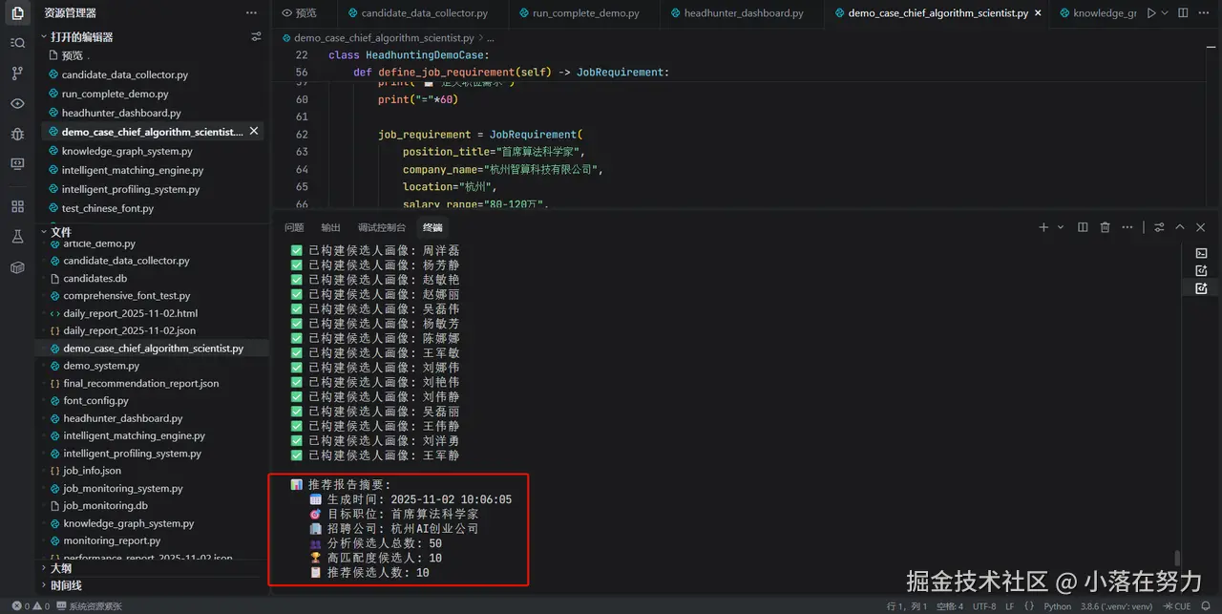
Task: Click the Explorer header more actions ellipsis
Action: click(x=251, y=13)
